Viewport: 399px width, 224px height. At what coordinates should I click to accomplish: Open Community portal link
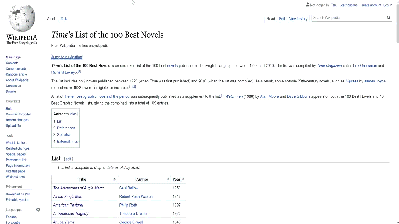pos(18,114)
